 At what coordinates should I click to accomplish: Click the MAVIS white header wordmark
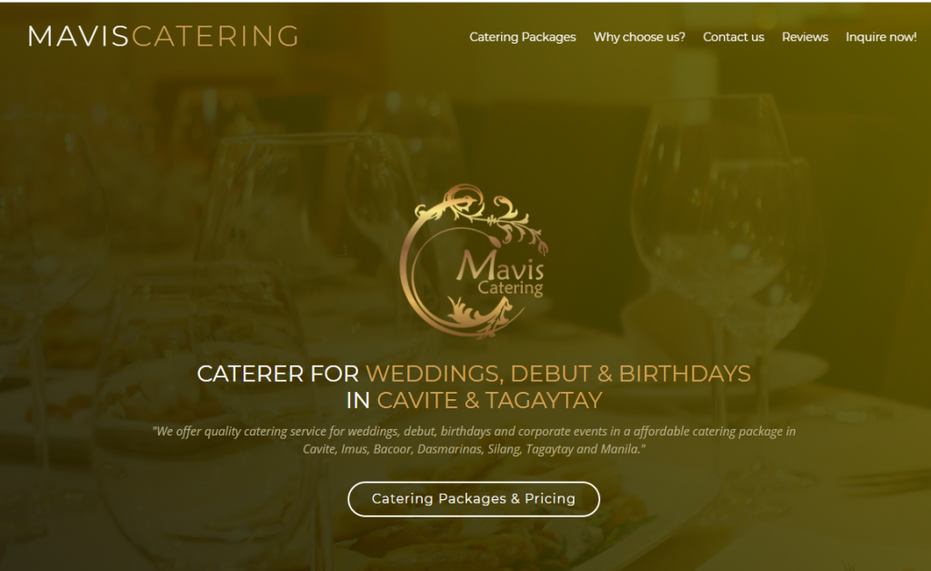coord(78,36)
